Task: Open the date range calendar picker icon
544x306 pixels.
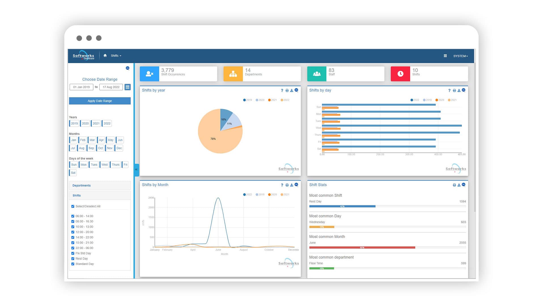Action: pos(127,87)
